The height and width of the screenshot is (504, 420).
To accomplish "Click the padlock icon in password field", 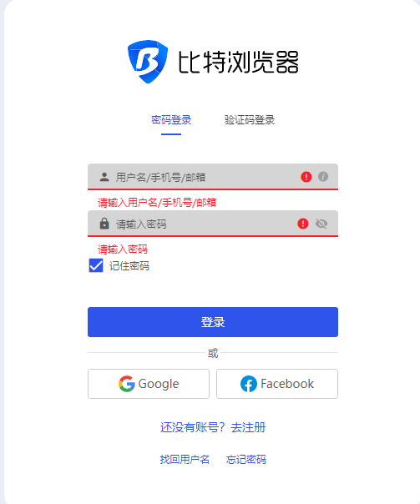I will pyautogui.click(x=104, y=224).
